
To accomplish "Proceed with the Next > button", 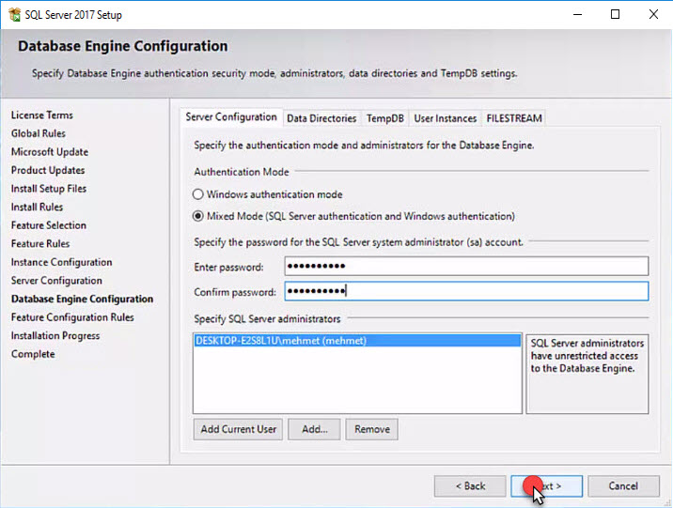I will [546, 486].
